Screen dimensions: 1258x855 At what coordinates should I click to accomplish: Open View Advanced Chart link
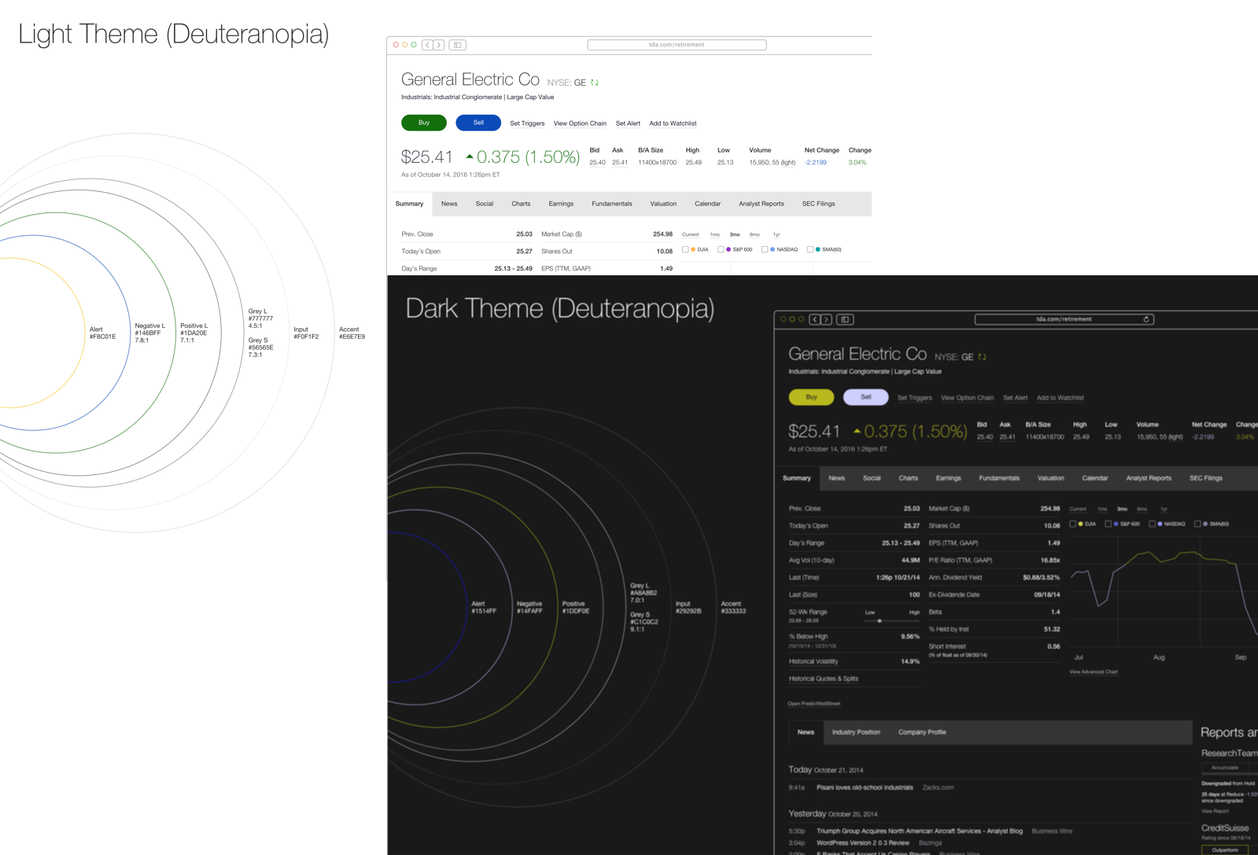pos(1094,672)
